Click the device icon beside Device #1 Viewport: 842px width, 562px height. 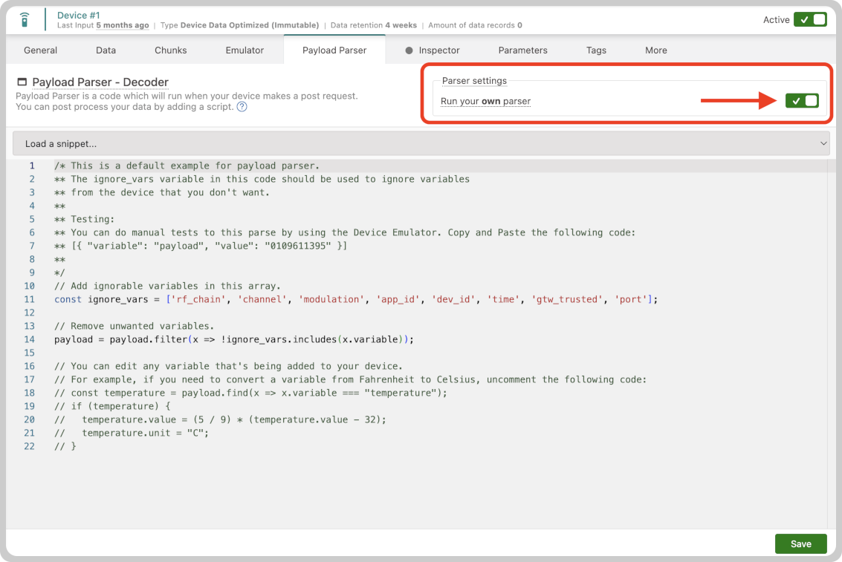coord(25,20)
